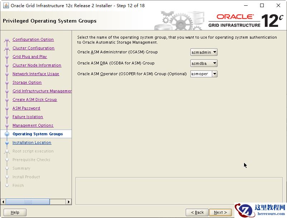Screen dimensions: 287x218
Task: Click the disabled Finish step
Action: click(18, 185)
